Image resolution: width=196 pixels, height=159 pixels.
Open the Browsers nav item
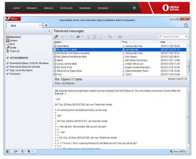tap(32, 8)
